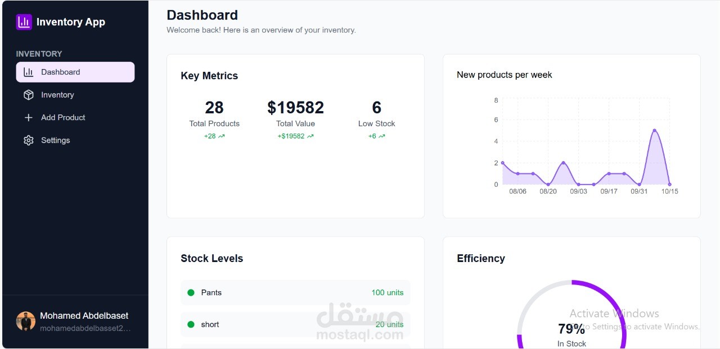This screenshot has height=349, width=720.
Task: Click the Total Products trend arrow
Action: coord(222,136)
